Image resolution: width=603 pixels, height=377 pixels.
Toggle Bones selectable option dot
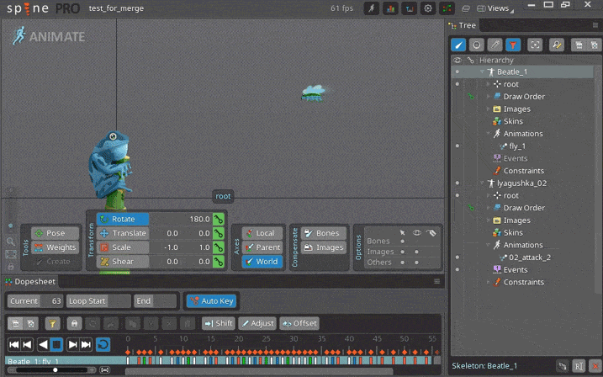tap(402, 242)
